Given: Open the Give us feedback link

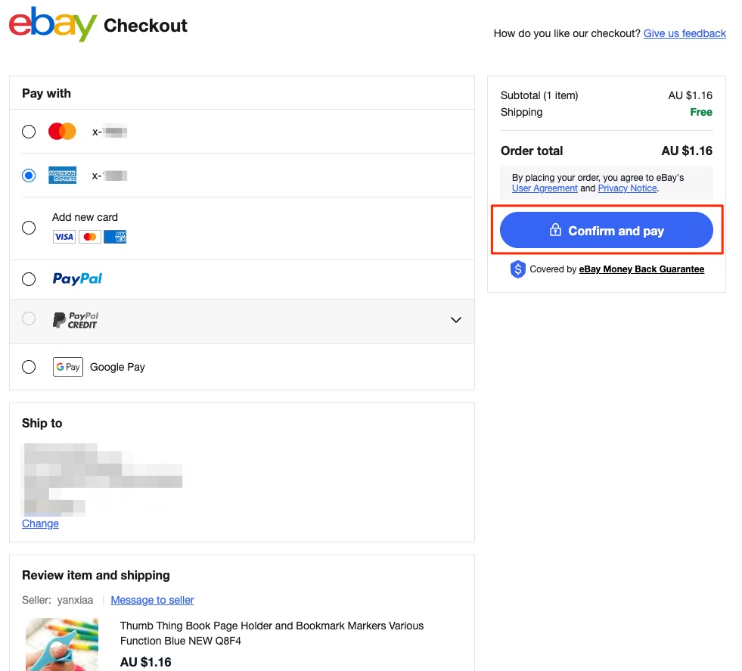Looking at the screenshot, I should pyautogui.click(x=685, y=33).
